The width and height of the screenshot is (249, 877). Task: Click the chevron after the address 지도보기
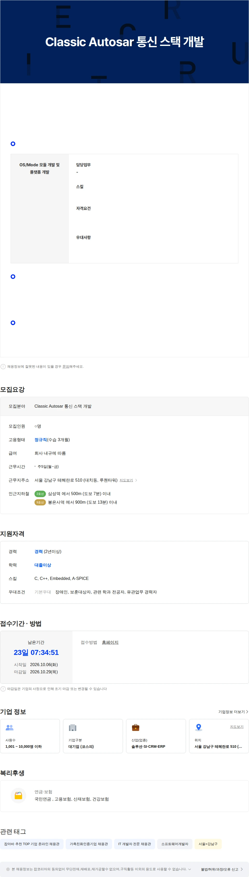click(x=136, y=480)
